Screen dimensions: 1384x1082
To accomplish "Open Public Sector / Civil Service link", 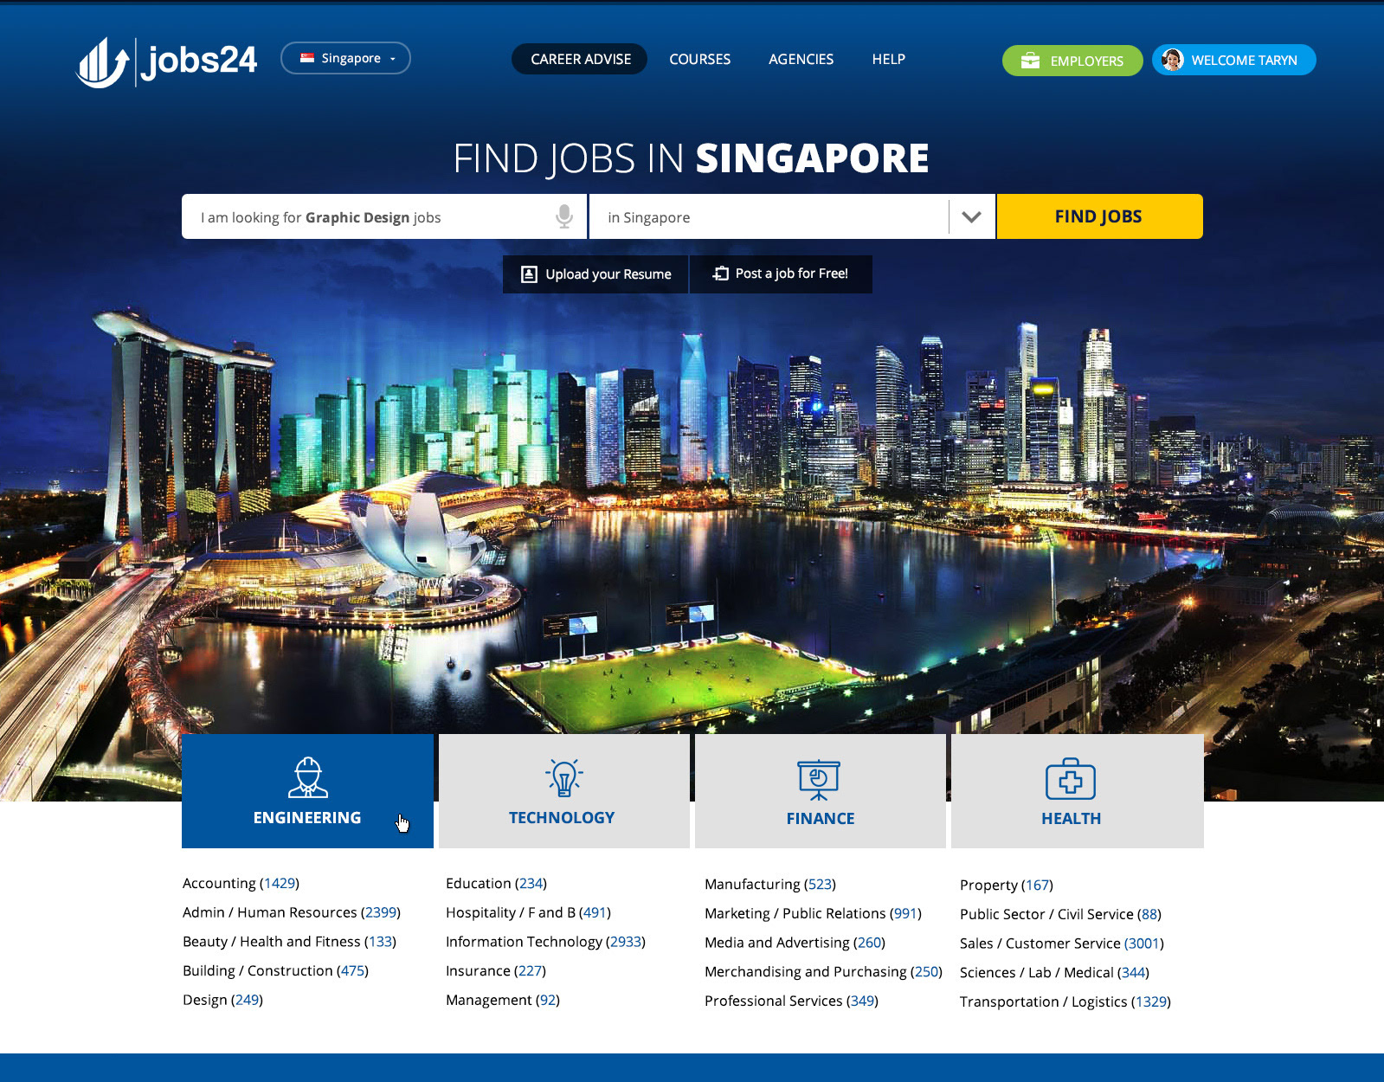I will click(1060, 914).
